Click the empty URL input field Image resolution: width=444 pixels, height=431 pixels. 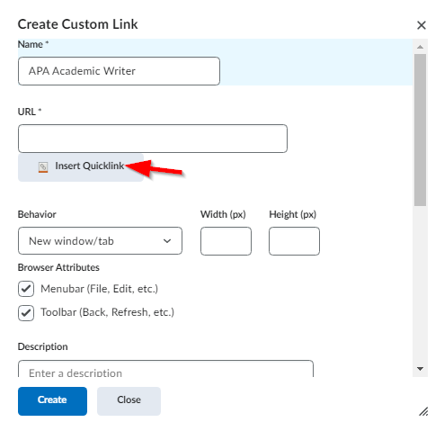click(153, 139)
